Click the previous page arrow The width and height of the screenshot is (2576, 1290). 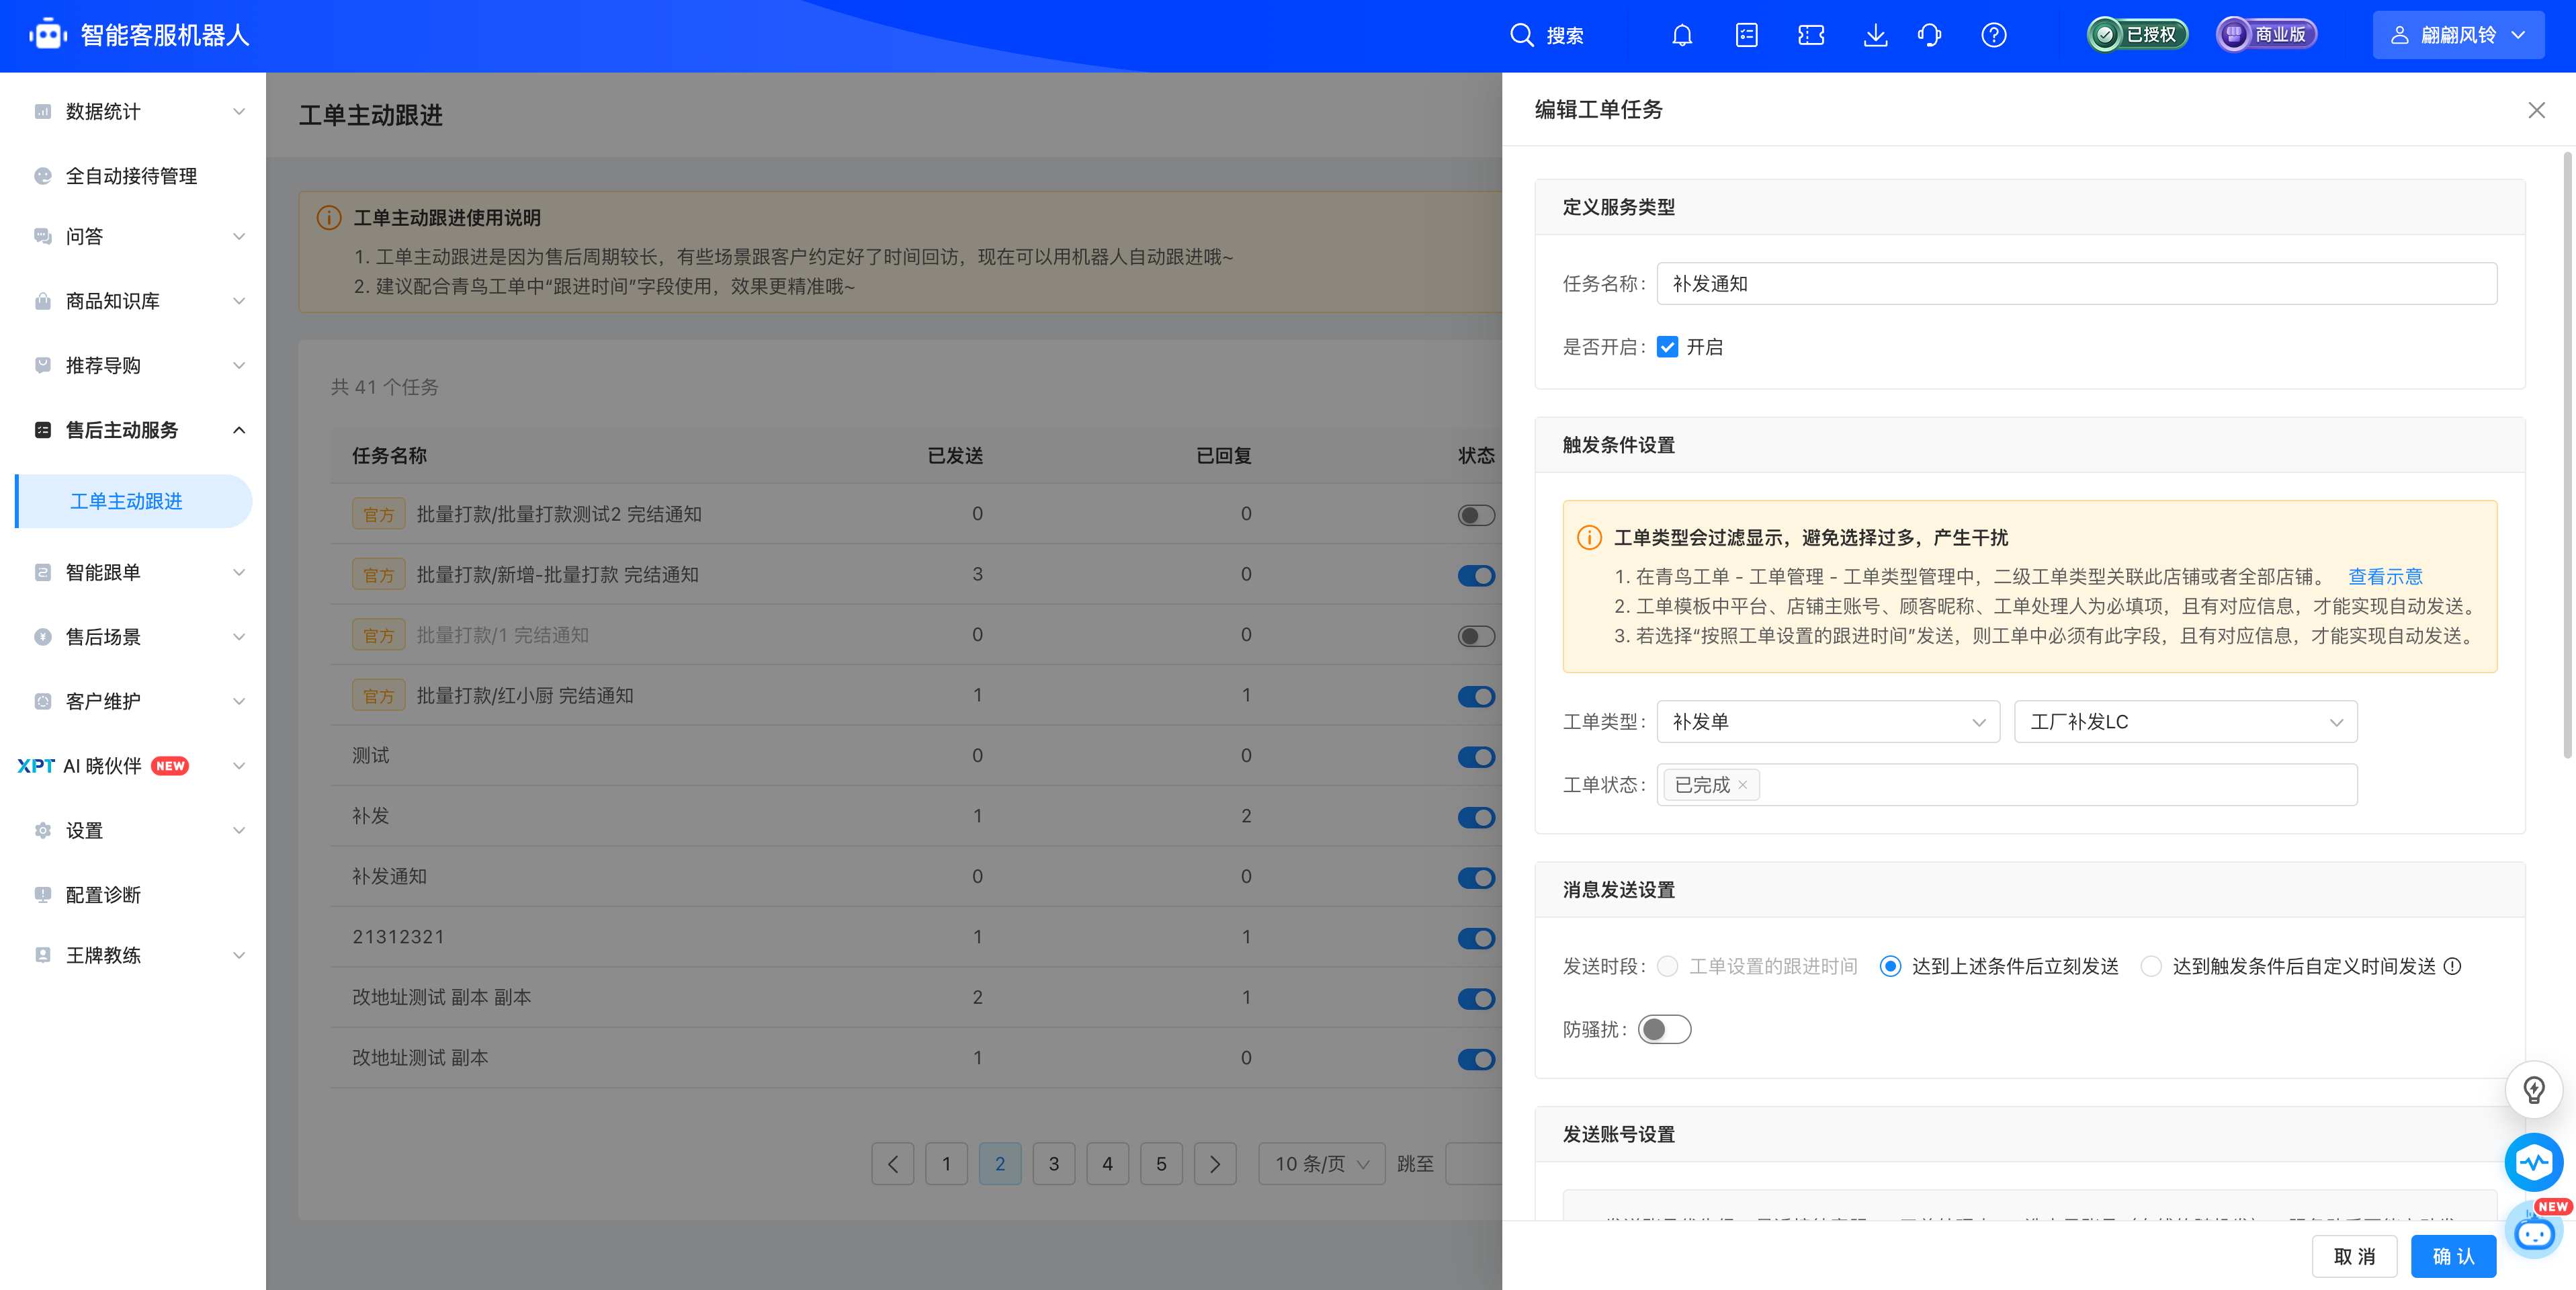[892, 1164]
